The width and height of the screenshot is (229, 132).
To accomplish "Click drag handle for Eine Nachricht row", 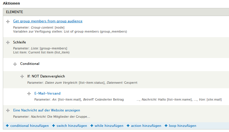I will point(8,110).
